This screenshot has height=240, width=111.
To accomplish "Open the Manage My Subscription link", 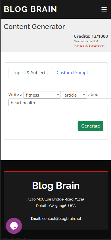I will (89, 46).
